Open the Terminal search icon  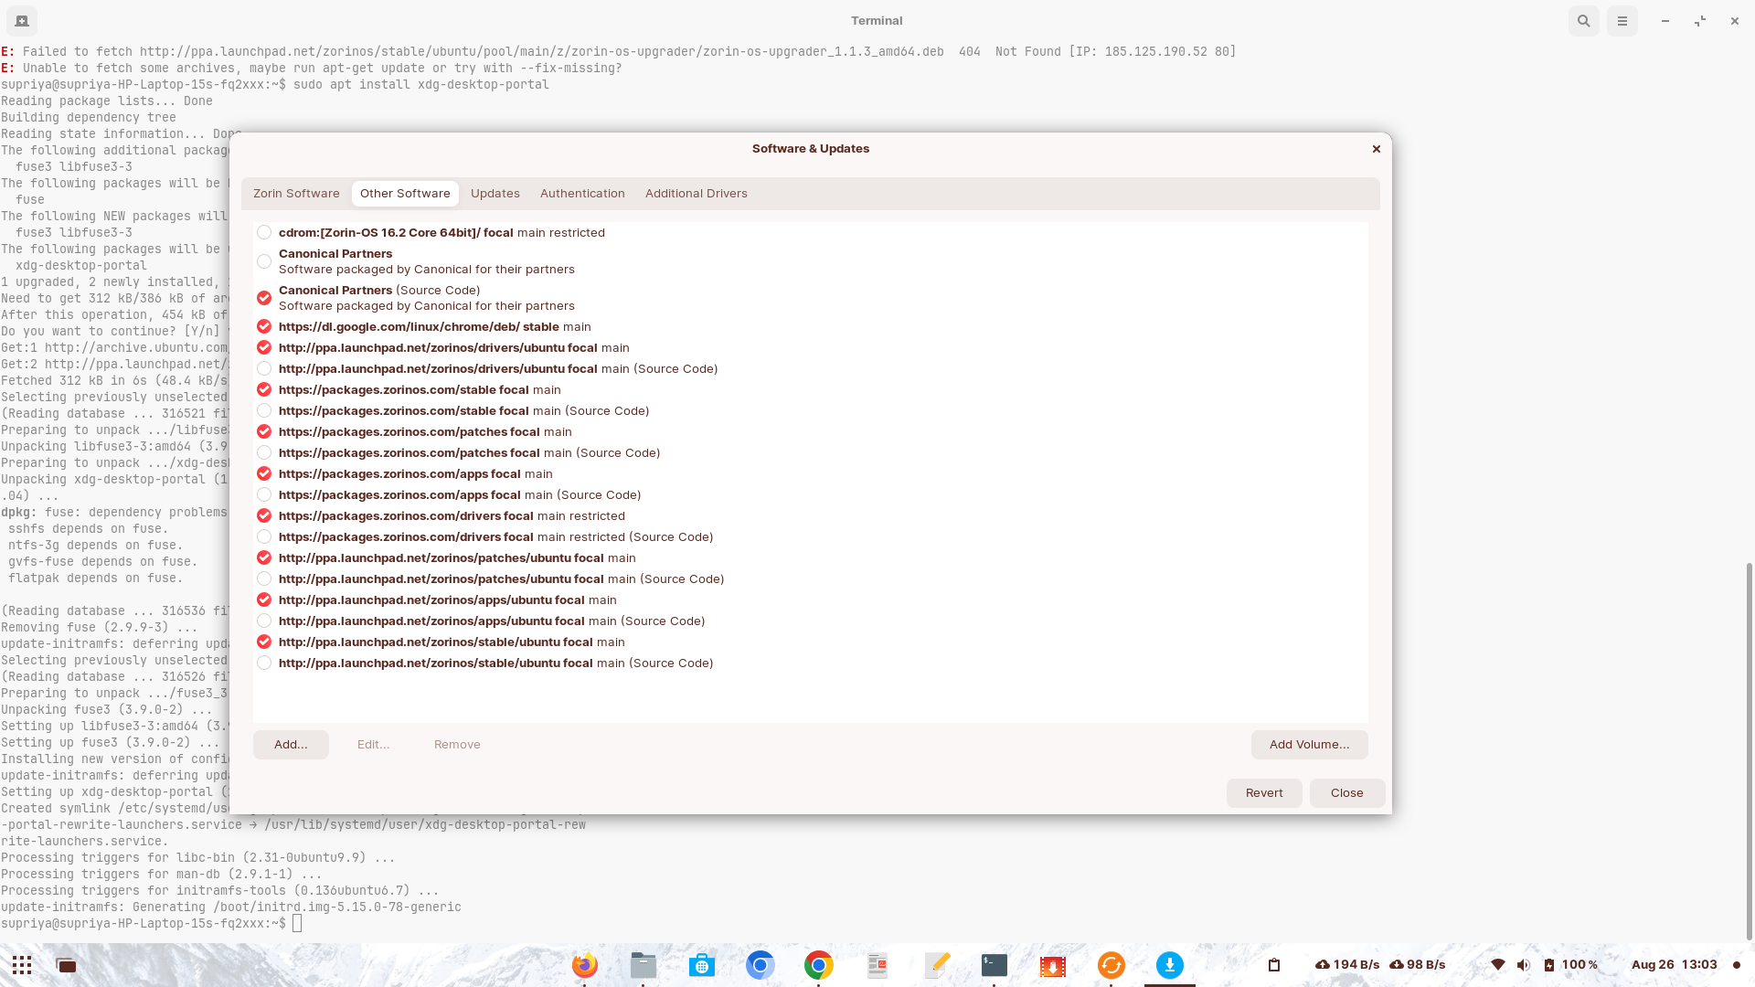click(x=1584, y=21)
